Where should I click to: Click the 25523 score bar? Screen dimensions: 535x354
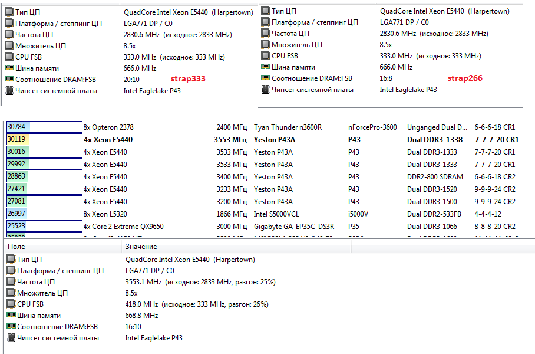click(x=44, y=226)
